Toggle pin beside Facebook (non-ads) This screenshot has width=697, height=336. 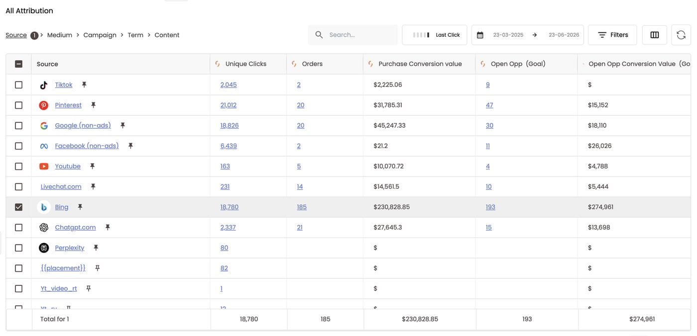(x=130, y=146)
